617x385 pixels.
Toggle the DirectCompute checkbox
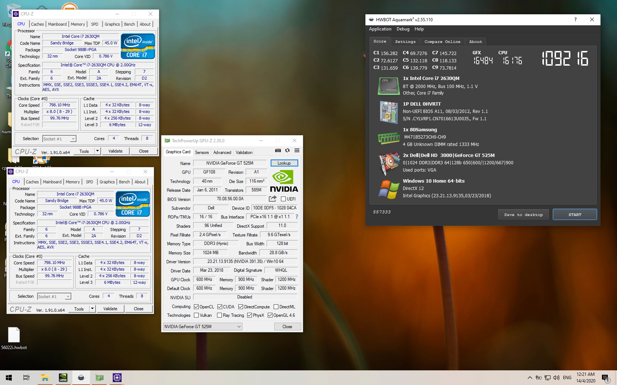(241, 307)
